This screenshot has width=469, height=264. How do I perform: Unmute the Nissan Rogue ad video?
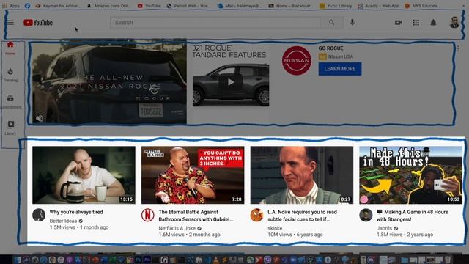tap(40, 118)
